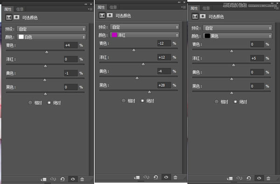Image resolution: width=280 pixels, height=184 pixels.
Task: Open the 颜色 dropdown showing 洋红
Action: click(145, 35)
